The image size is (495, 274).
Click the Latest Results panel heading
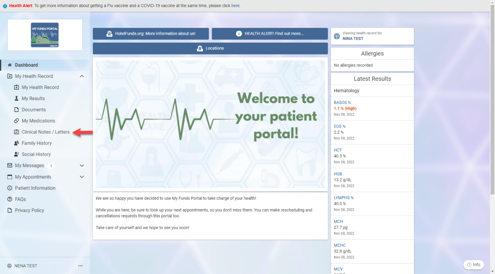[372, 79]
